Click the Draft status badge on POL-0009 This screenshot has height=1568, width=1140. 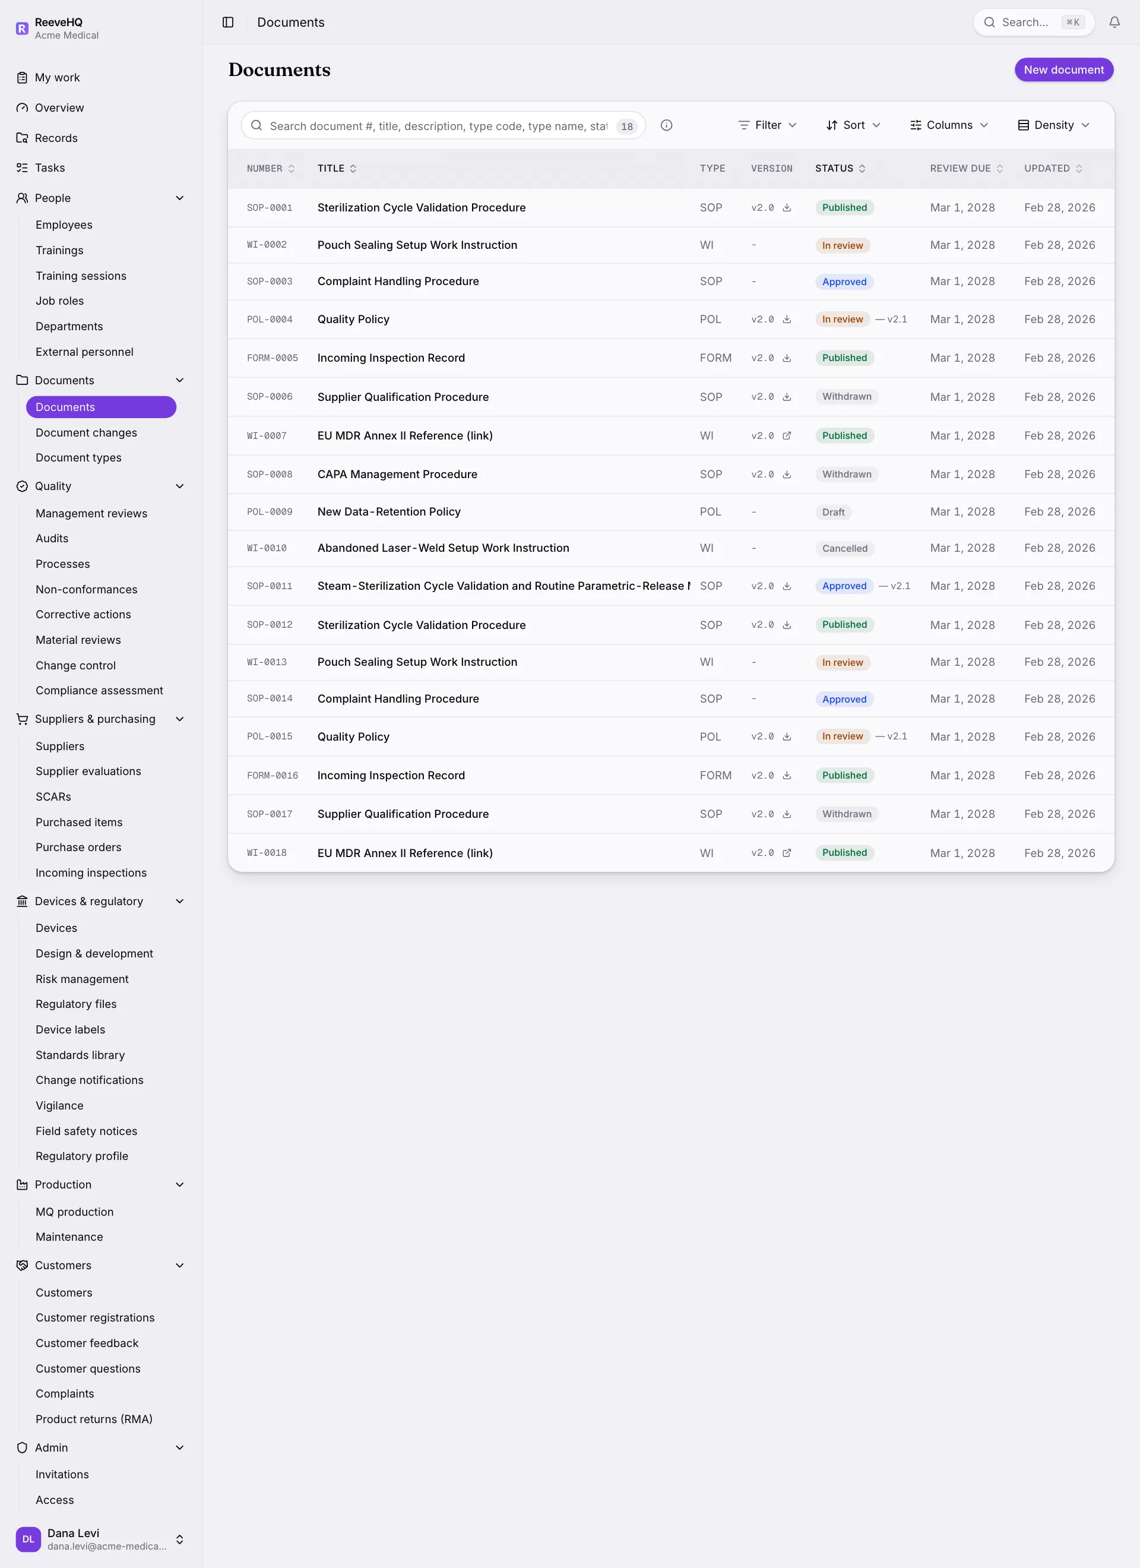[833, 513]
